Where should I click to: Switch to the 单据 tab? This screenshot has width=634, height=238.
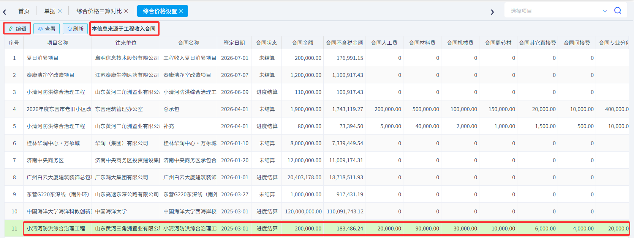click(50, 11)
